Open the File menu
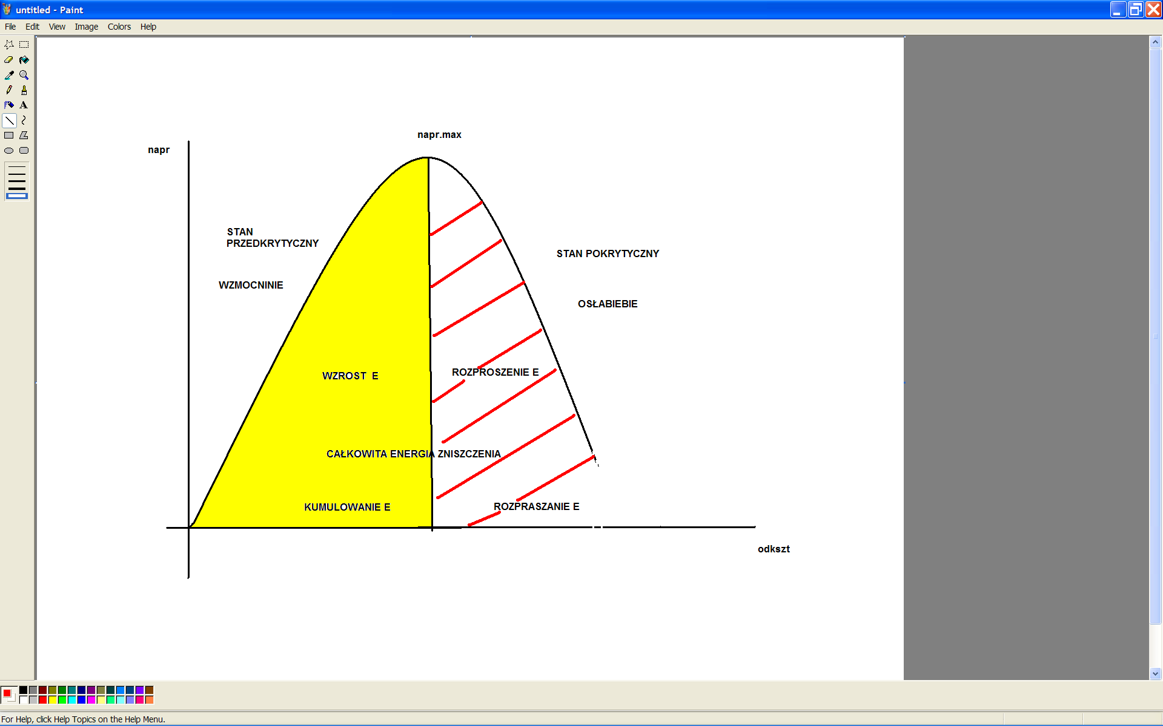The image size is (1163, 726). pyautogui.click(x=10, y=27)
